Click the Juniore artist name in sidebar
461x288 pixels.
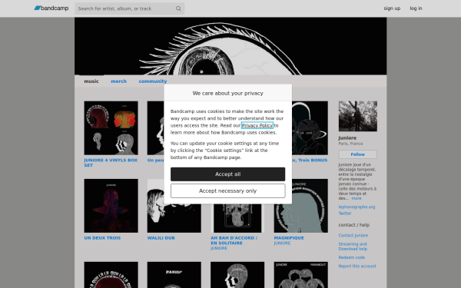[x=347, y=137]
